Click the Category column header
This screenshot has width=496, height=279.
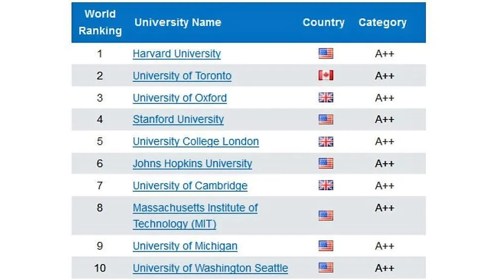tap(382, 22)
